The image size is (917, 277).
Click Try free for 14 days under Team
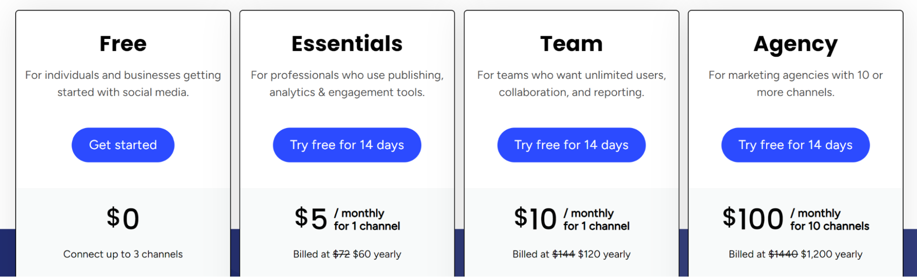pos(571,145)
